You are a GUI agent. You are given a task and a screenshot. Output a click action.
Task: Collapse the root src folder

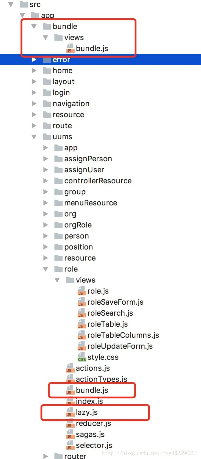tap(11, 4)
